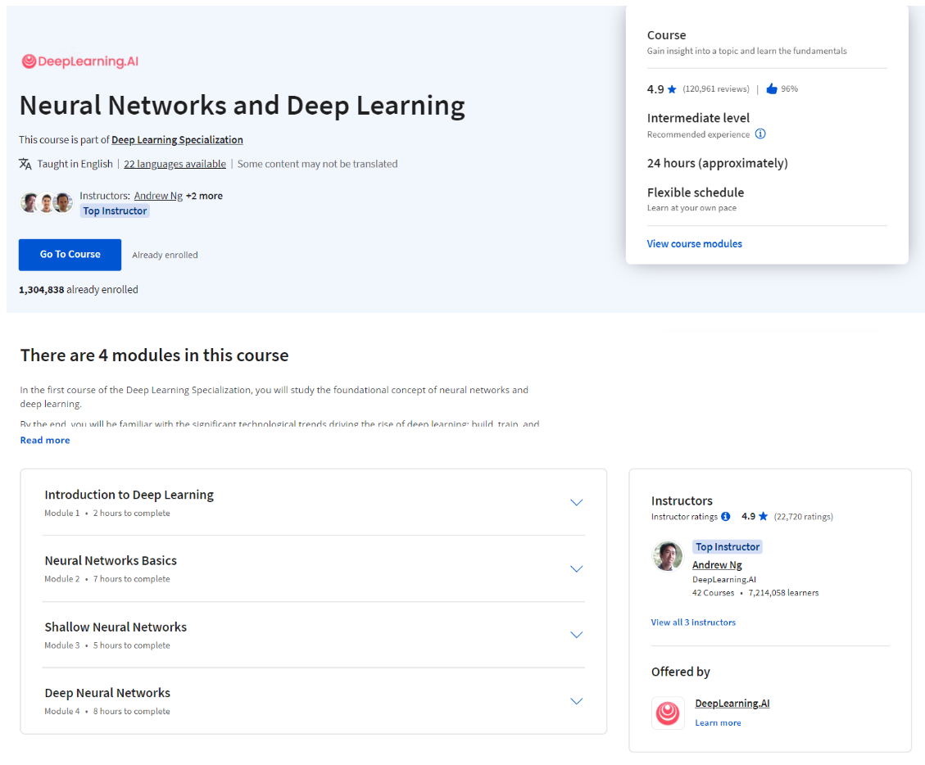Expand the Shallow Neural Networks module

[576, 635]
